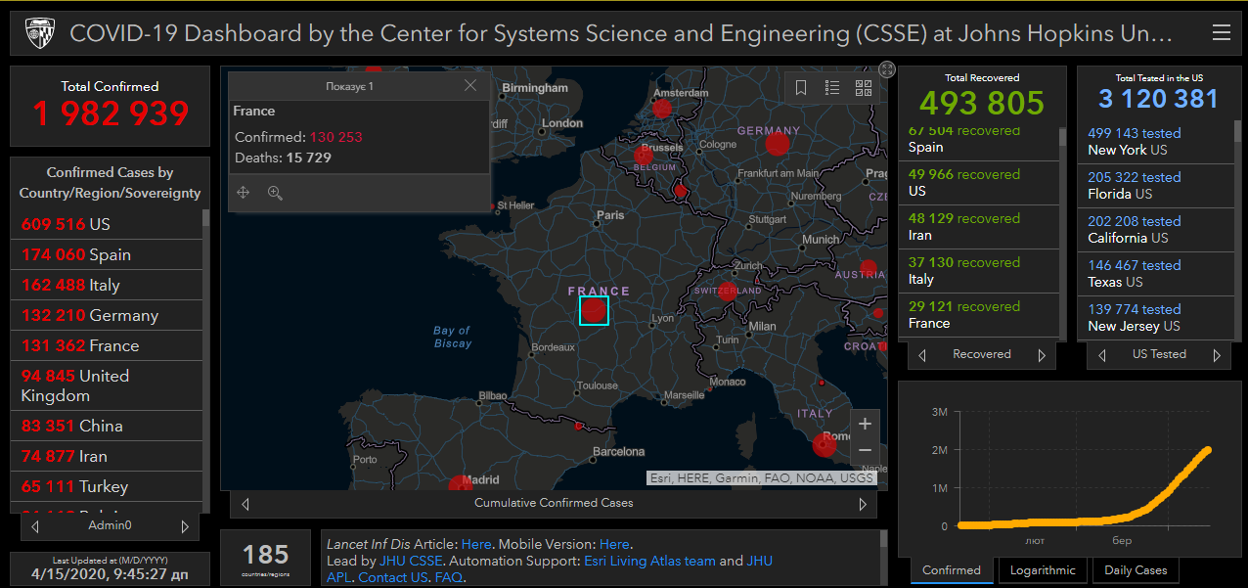Image resolution: width=1248 pixels, height=588 pixels.
Task: Open the JHU CSSE link
Action: click(x=411, y=561)
